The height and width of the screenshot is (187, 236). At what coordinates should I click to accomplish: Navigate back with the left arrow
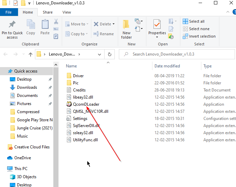point(5,54)
